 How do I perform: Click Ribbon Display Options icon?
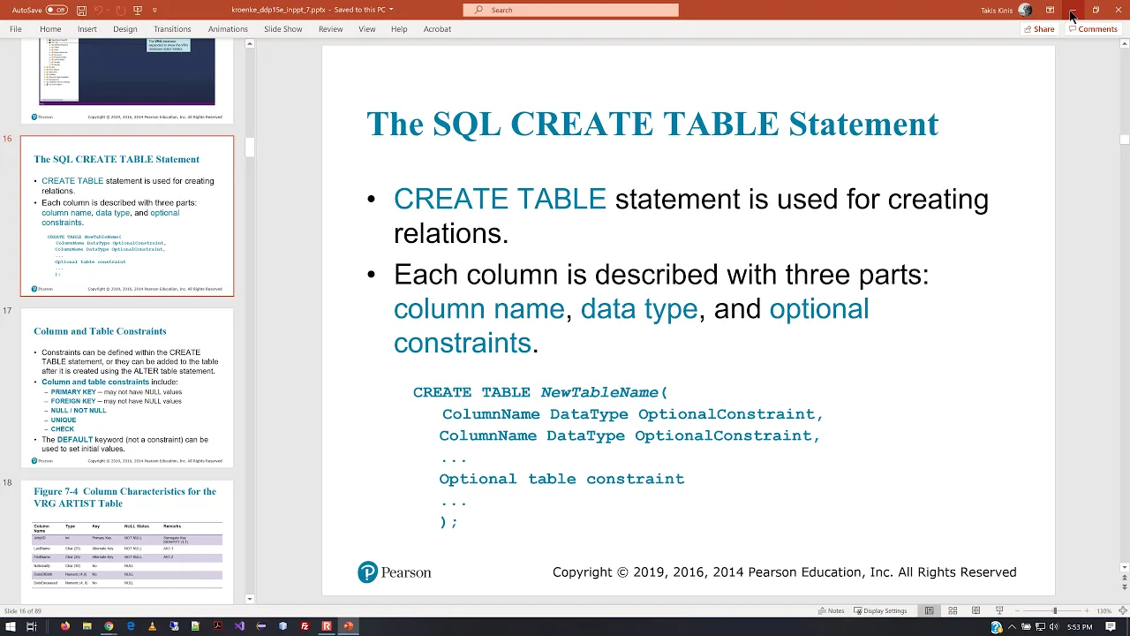click(x=1050, y=10)
